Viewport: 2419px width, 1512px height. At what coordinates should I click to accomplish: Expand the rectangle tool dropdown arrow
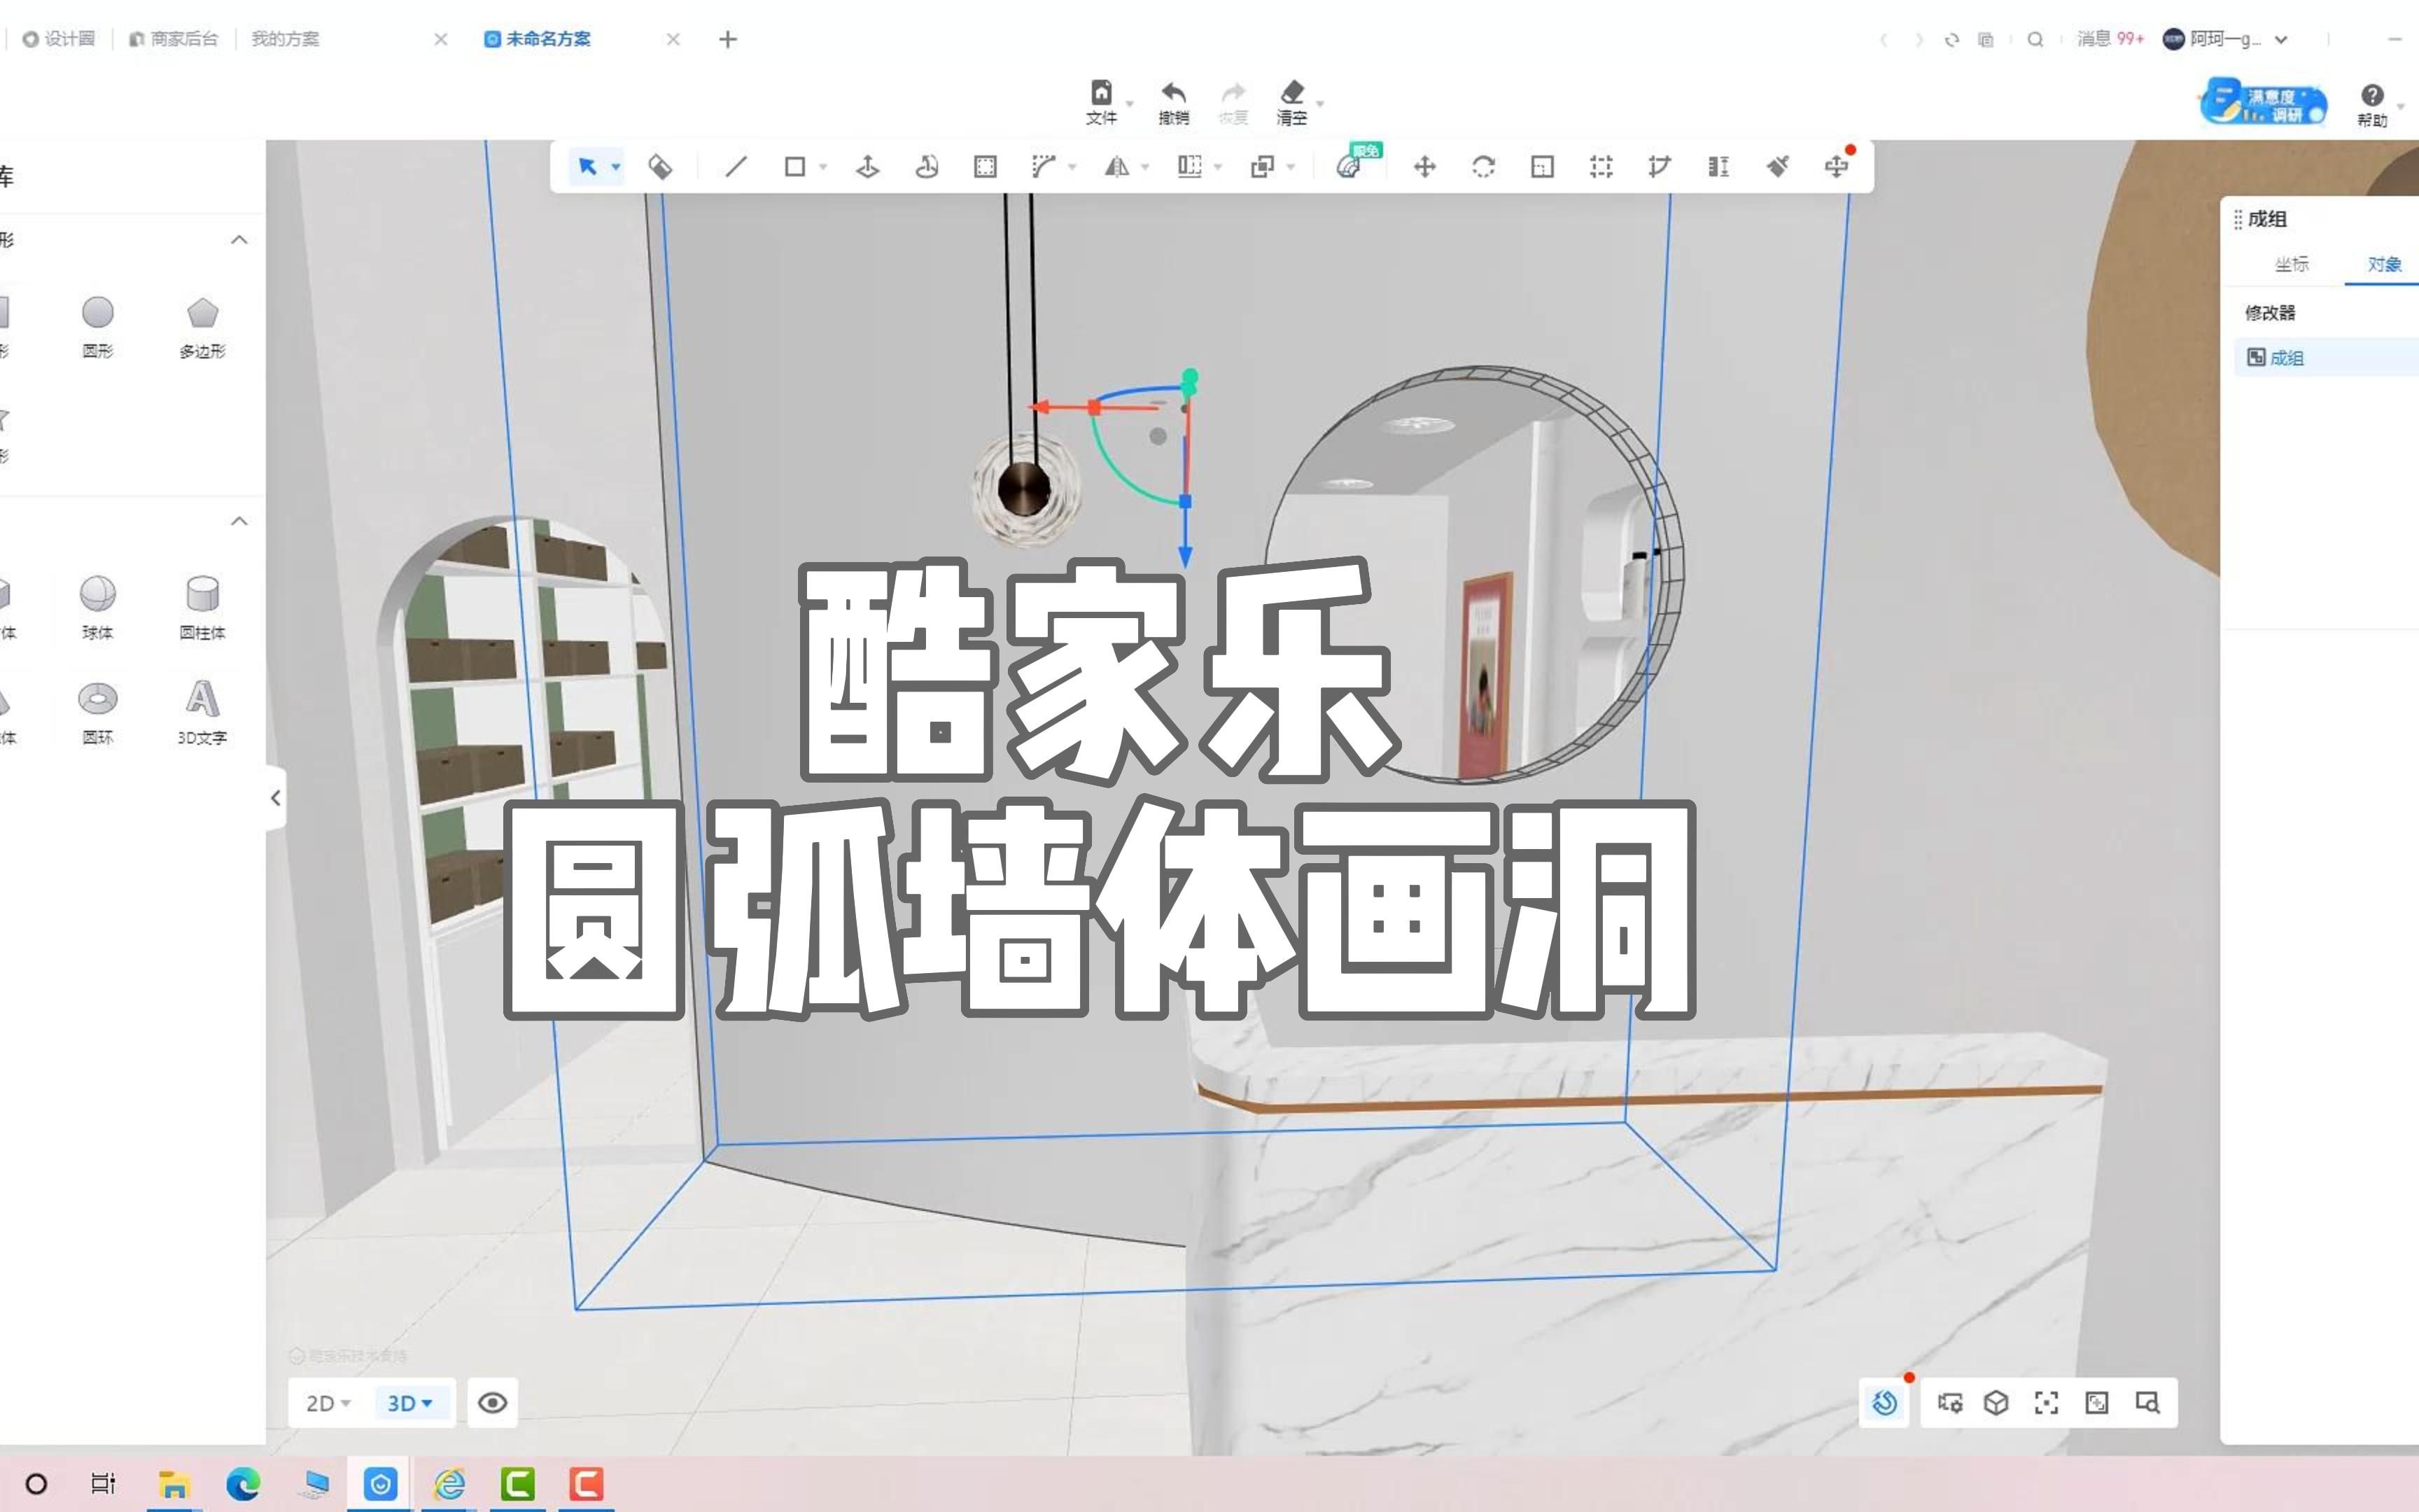(x=822, y=167)
